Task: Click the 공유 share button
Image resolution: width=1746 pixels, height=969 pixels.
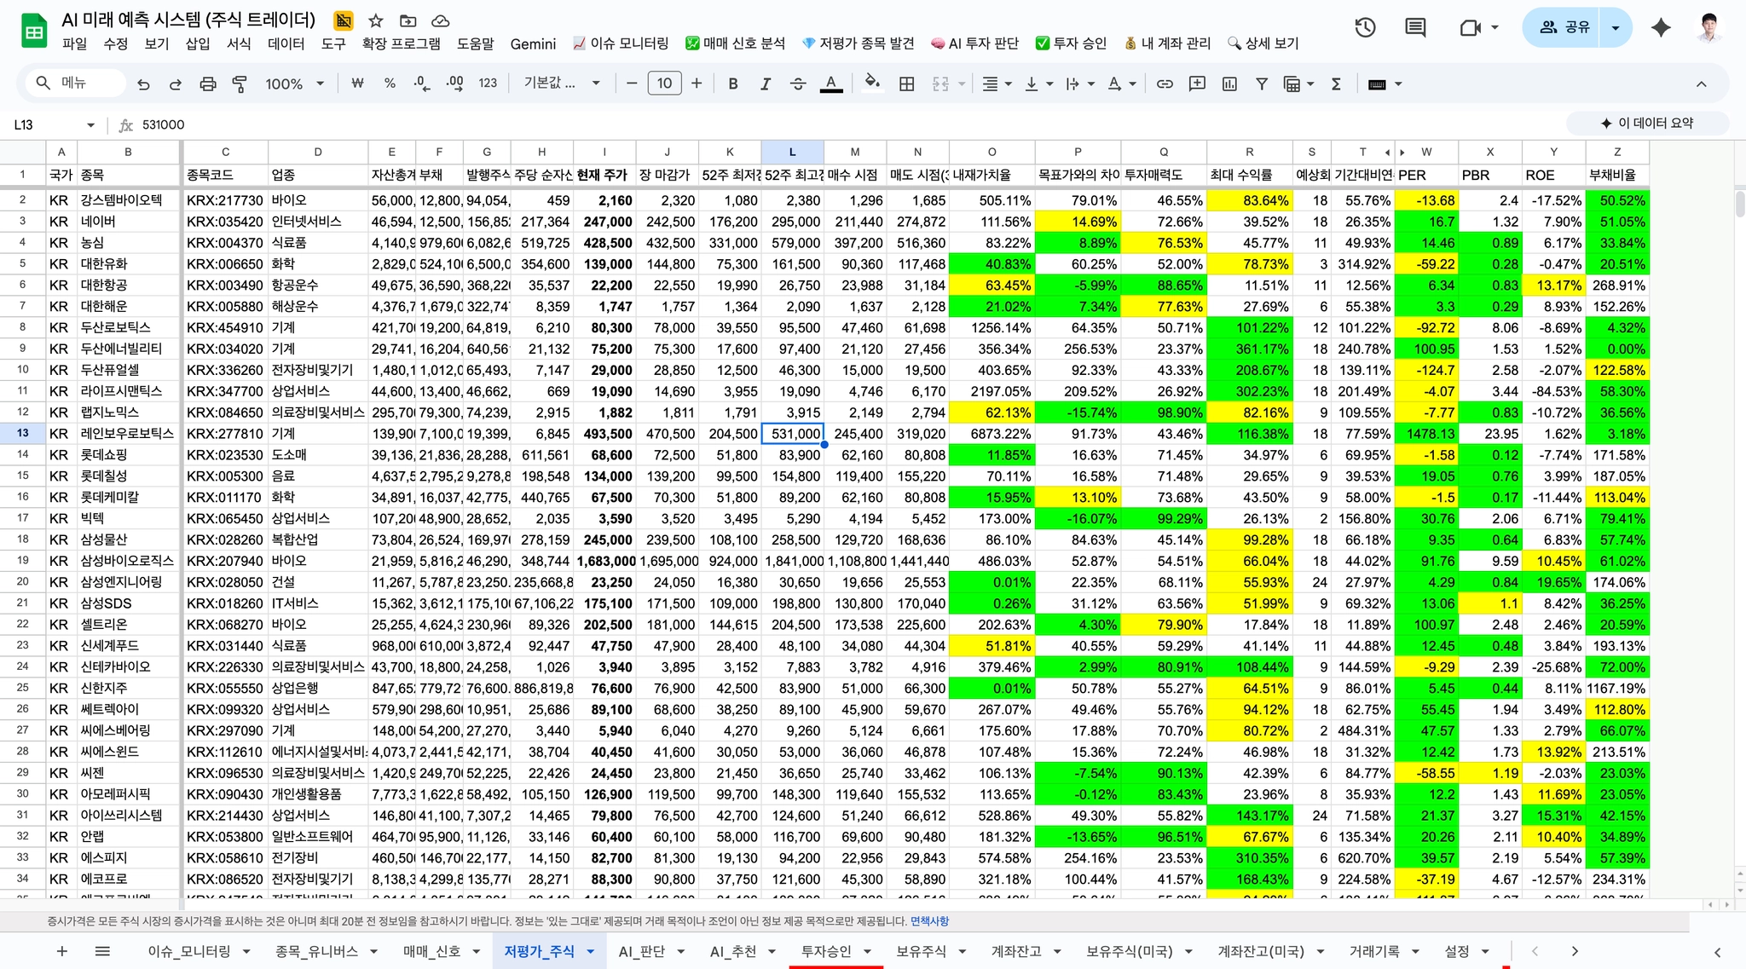Action: 1564,27
